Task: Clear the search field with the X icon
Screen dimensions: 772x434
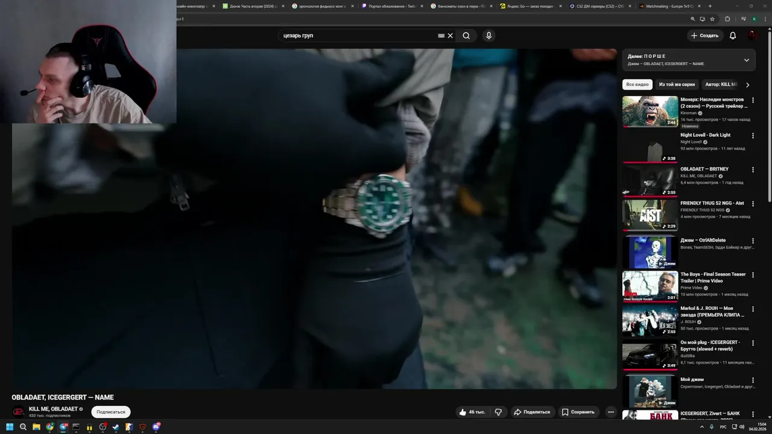Action: 450,36
